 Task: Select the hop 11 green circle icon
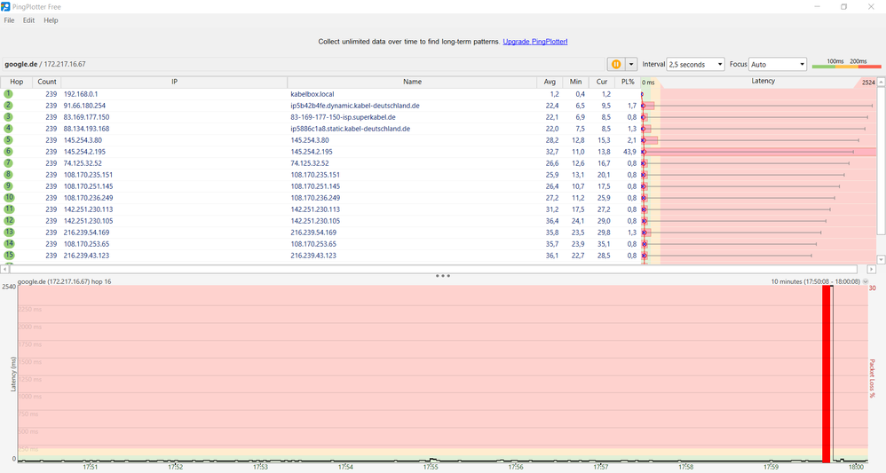(x=9, y=209)
